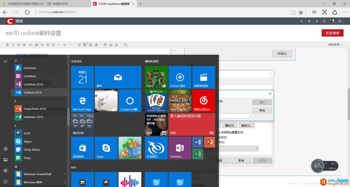Screen dimensions: 350x187
Task: Open the NetEase Cloud Music red tile
Action: [203, 101]
